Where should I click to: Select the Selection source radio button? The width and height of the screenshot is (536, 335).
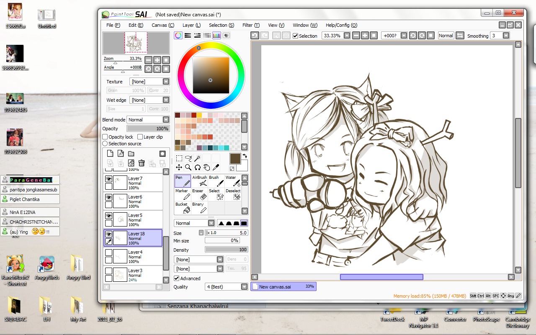coord(105,144)
